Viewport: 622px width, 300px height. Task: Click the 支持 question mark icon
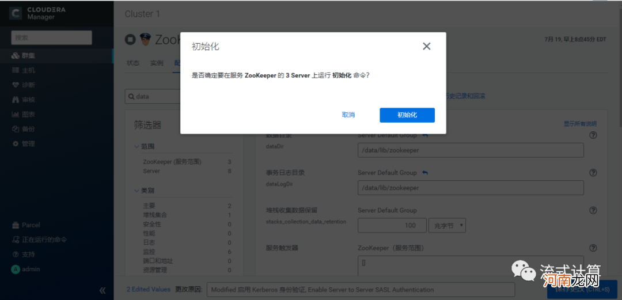pyautogui.click(x=16, y=255)
